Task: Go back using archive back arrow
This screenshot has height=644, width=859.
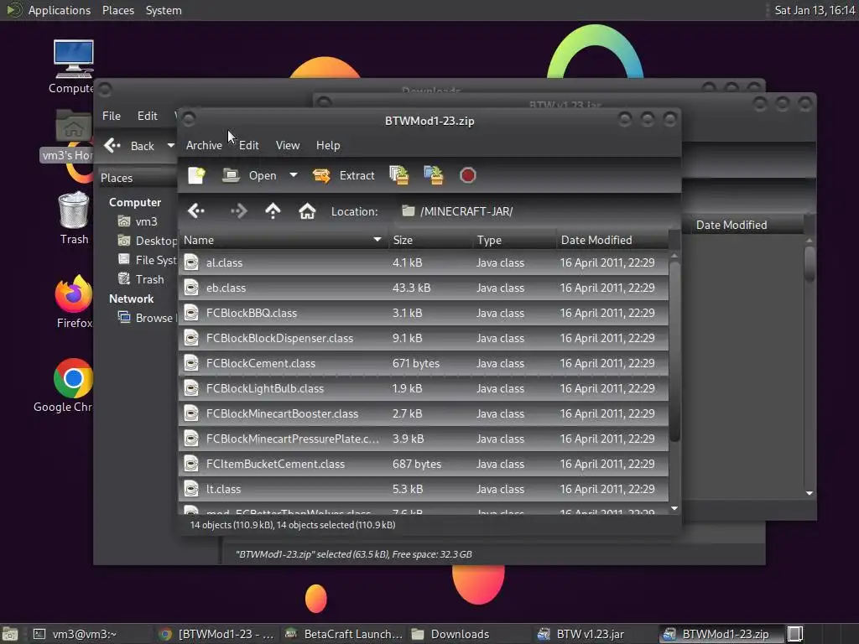Action: [x=196, y=210]
